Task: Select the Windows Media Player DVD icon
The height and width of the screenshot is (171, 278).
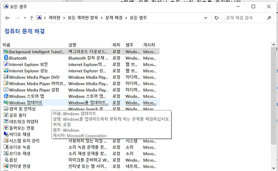Action: point(6,77)
